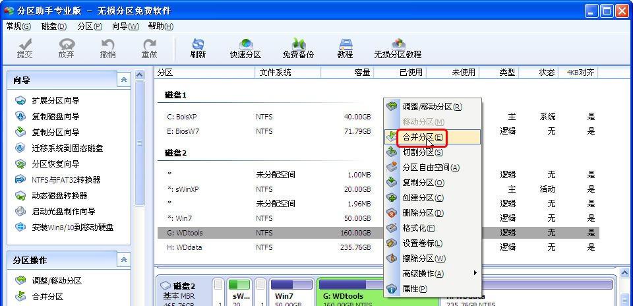Open 免费备份 free backup tool
This screenshot has width=633, height=306.
[298, 48]
